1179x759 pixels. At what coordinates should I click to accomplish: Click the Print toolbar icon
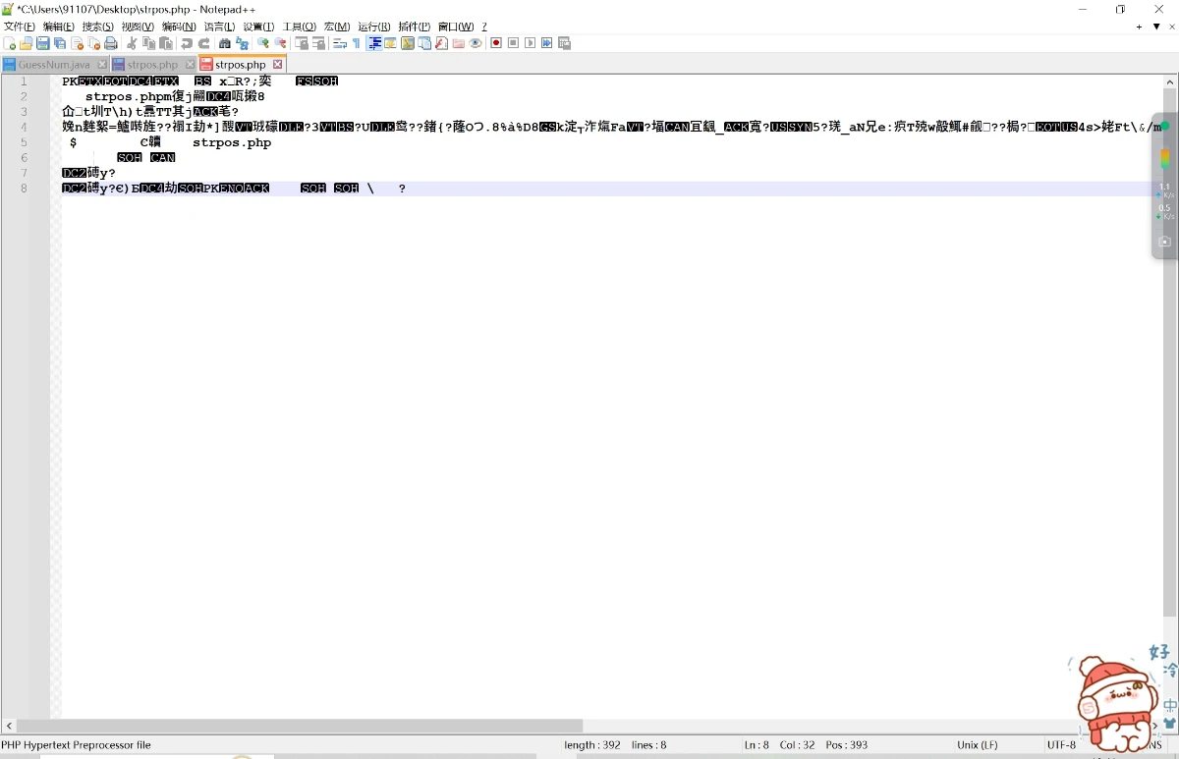coord(111,43)
